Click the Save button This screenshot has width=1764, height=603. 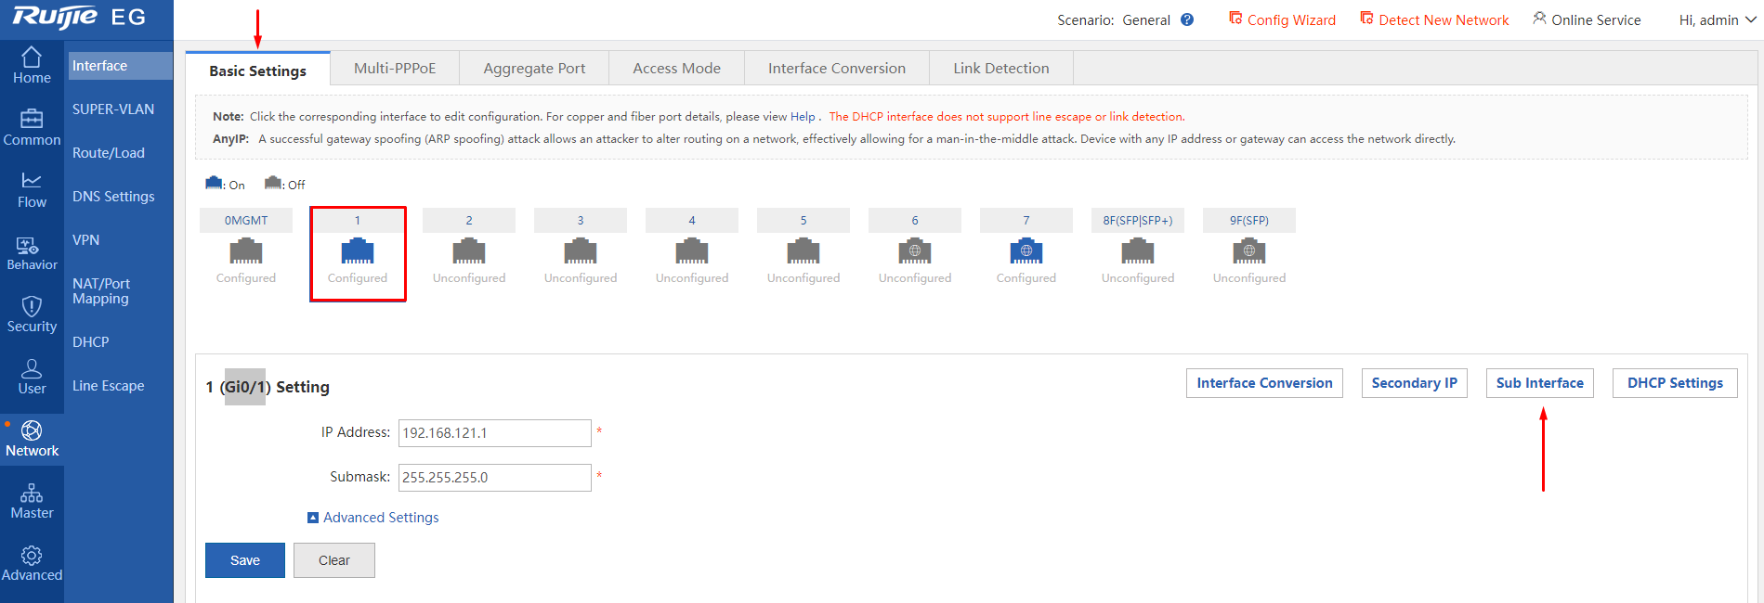coord(245,560)
